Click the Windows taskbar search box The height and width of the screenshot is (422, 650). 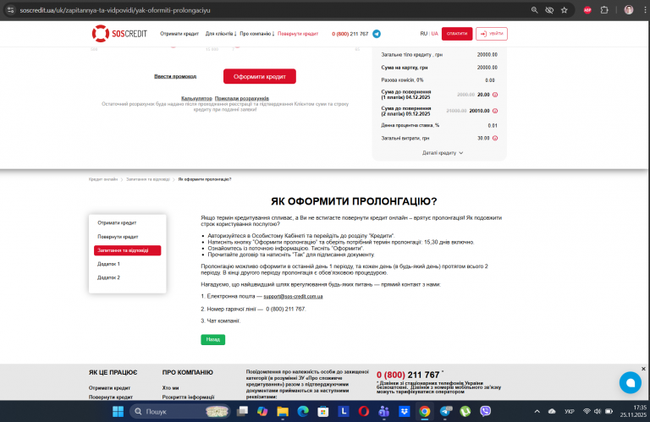click(x=180, y=411)
